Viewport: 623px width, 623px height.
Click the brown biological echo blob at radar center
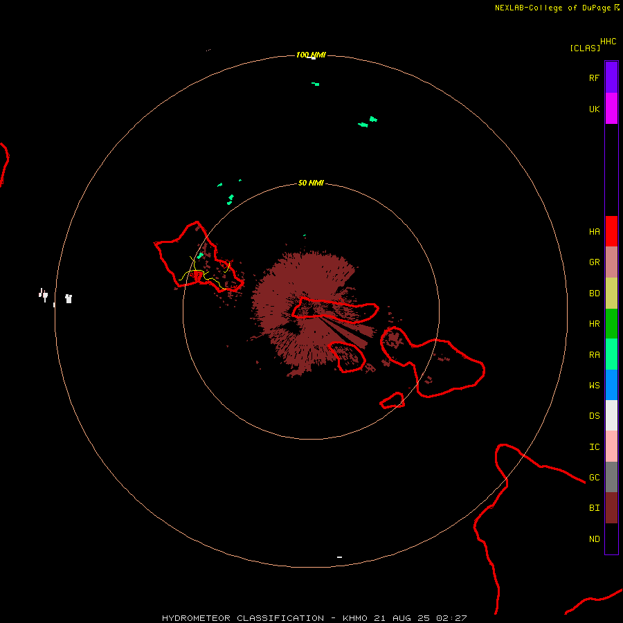point(312,314)
